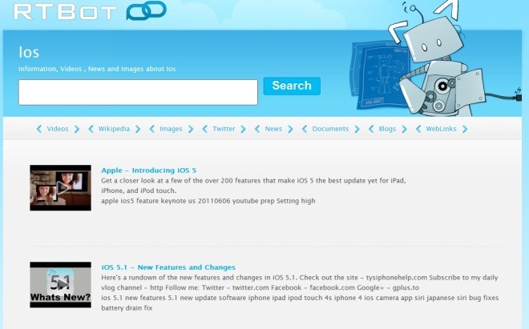Switch to the Wikipedia tab
This screenshot has width=529, height=329.
coord(114,129)
